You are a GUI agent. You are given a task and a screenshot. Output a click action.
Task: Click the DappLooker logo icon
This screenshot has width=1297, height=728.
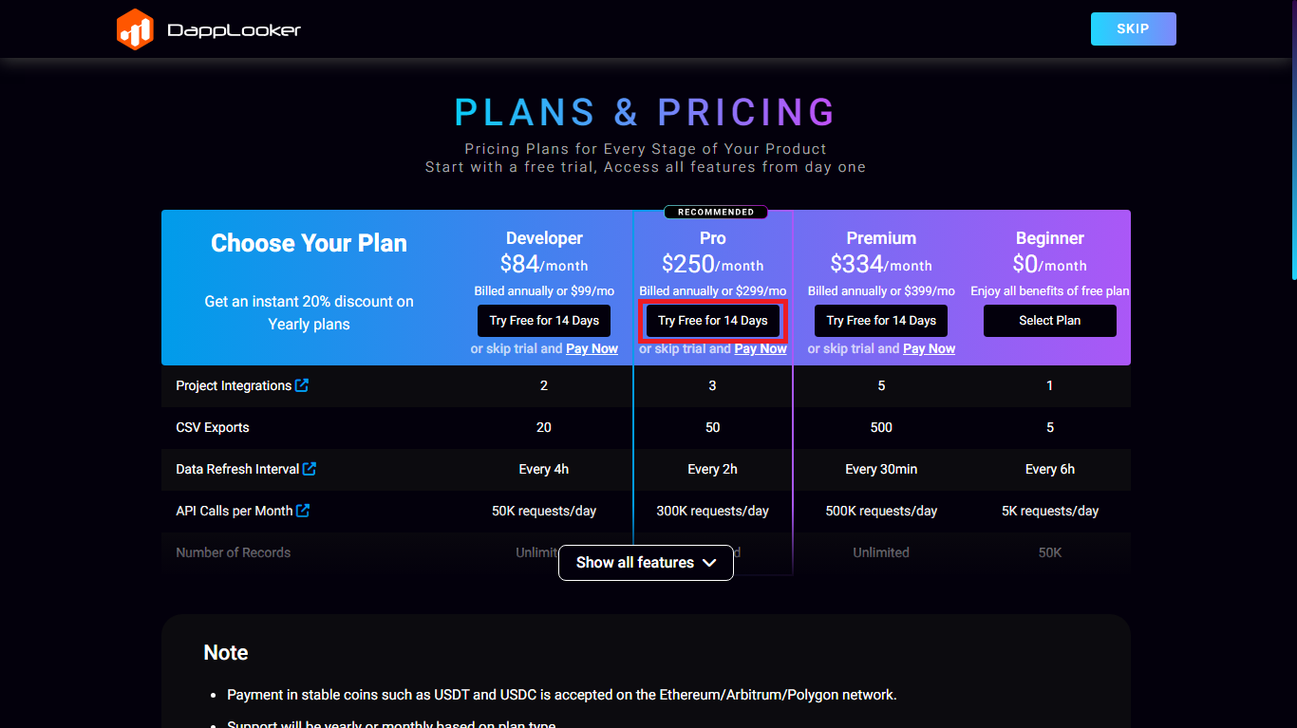[x=135, y=29]
